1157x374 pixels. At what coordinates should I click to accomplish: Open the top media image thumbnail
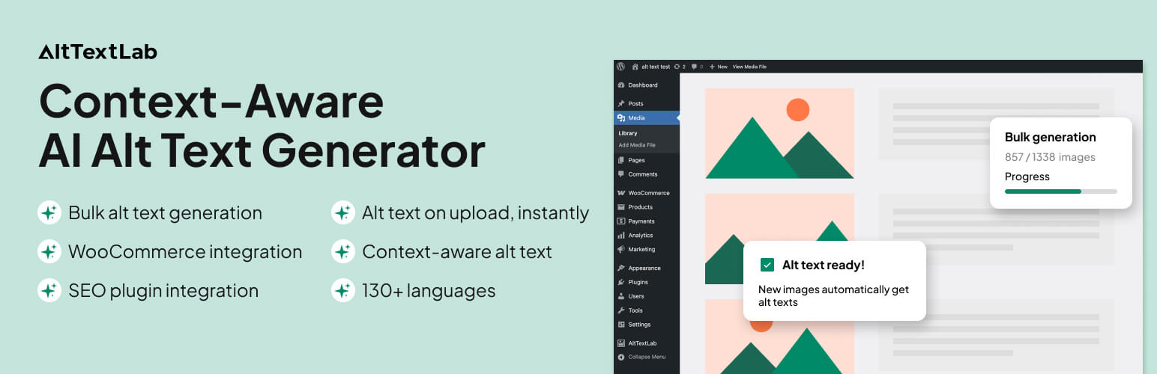point(779,133)
